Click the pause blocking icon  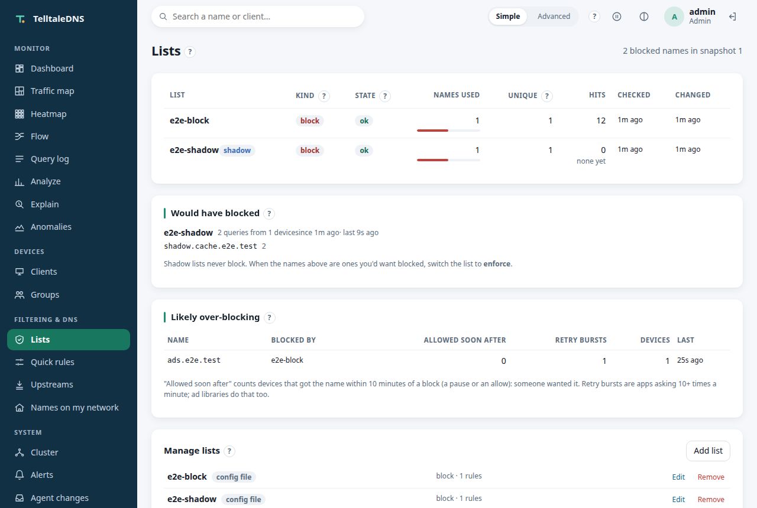coord(617,17)
